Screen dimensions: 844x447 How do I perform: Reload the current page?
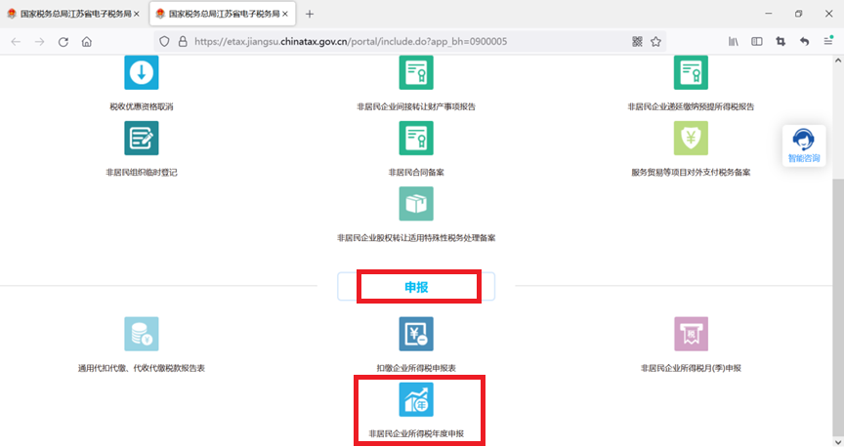click(x=63, y=41)
